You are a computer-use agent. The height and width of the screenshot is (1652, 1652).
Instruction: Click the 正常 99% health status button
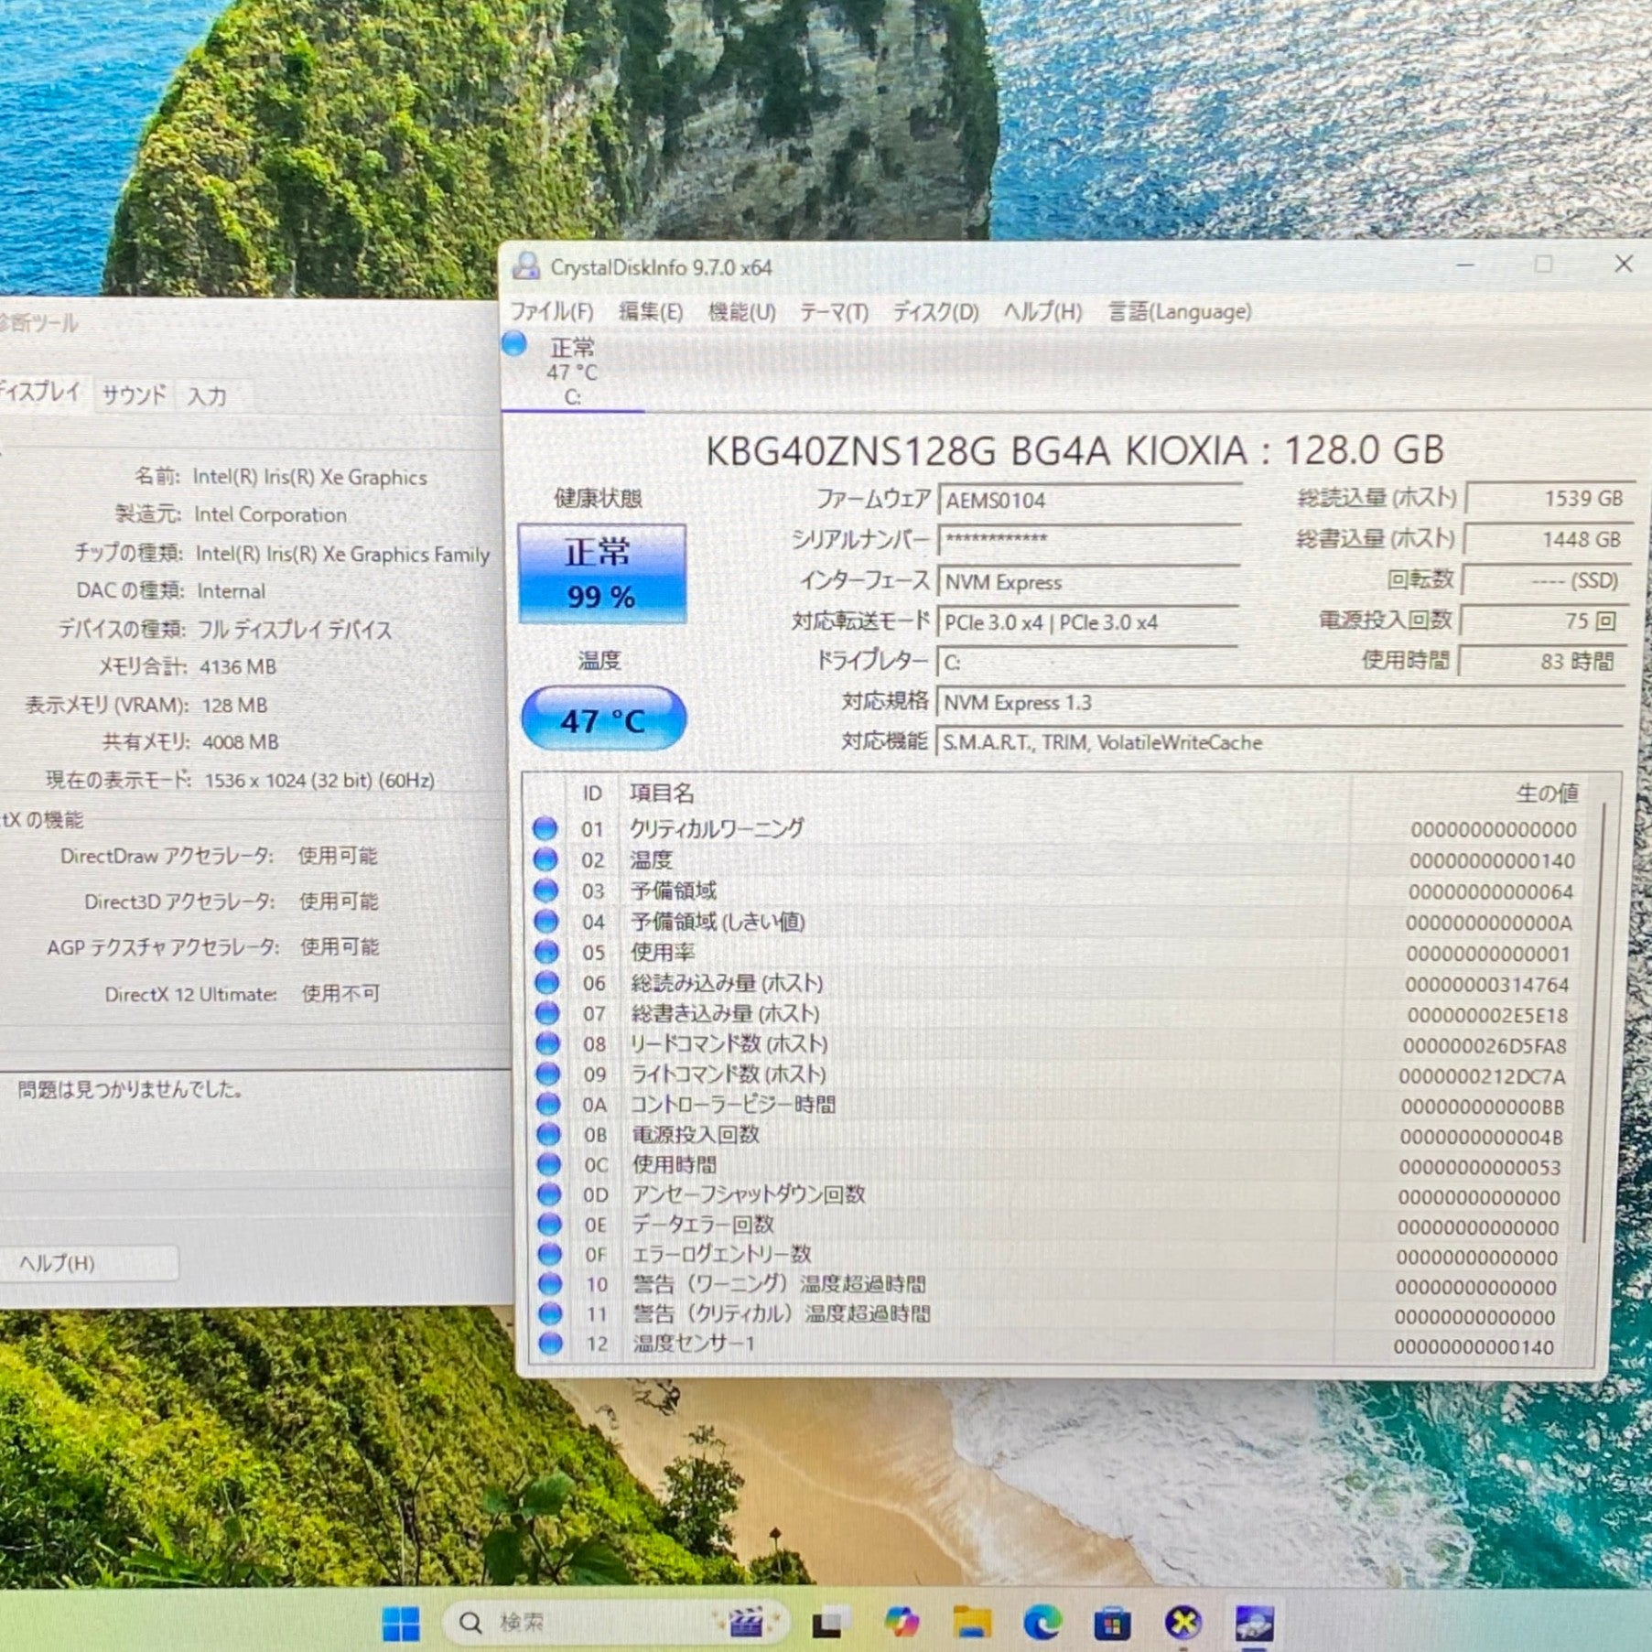(601, 574)
